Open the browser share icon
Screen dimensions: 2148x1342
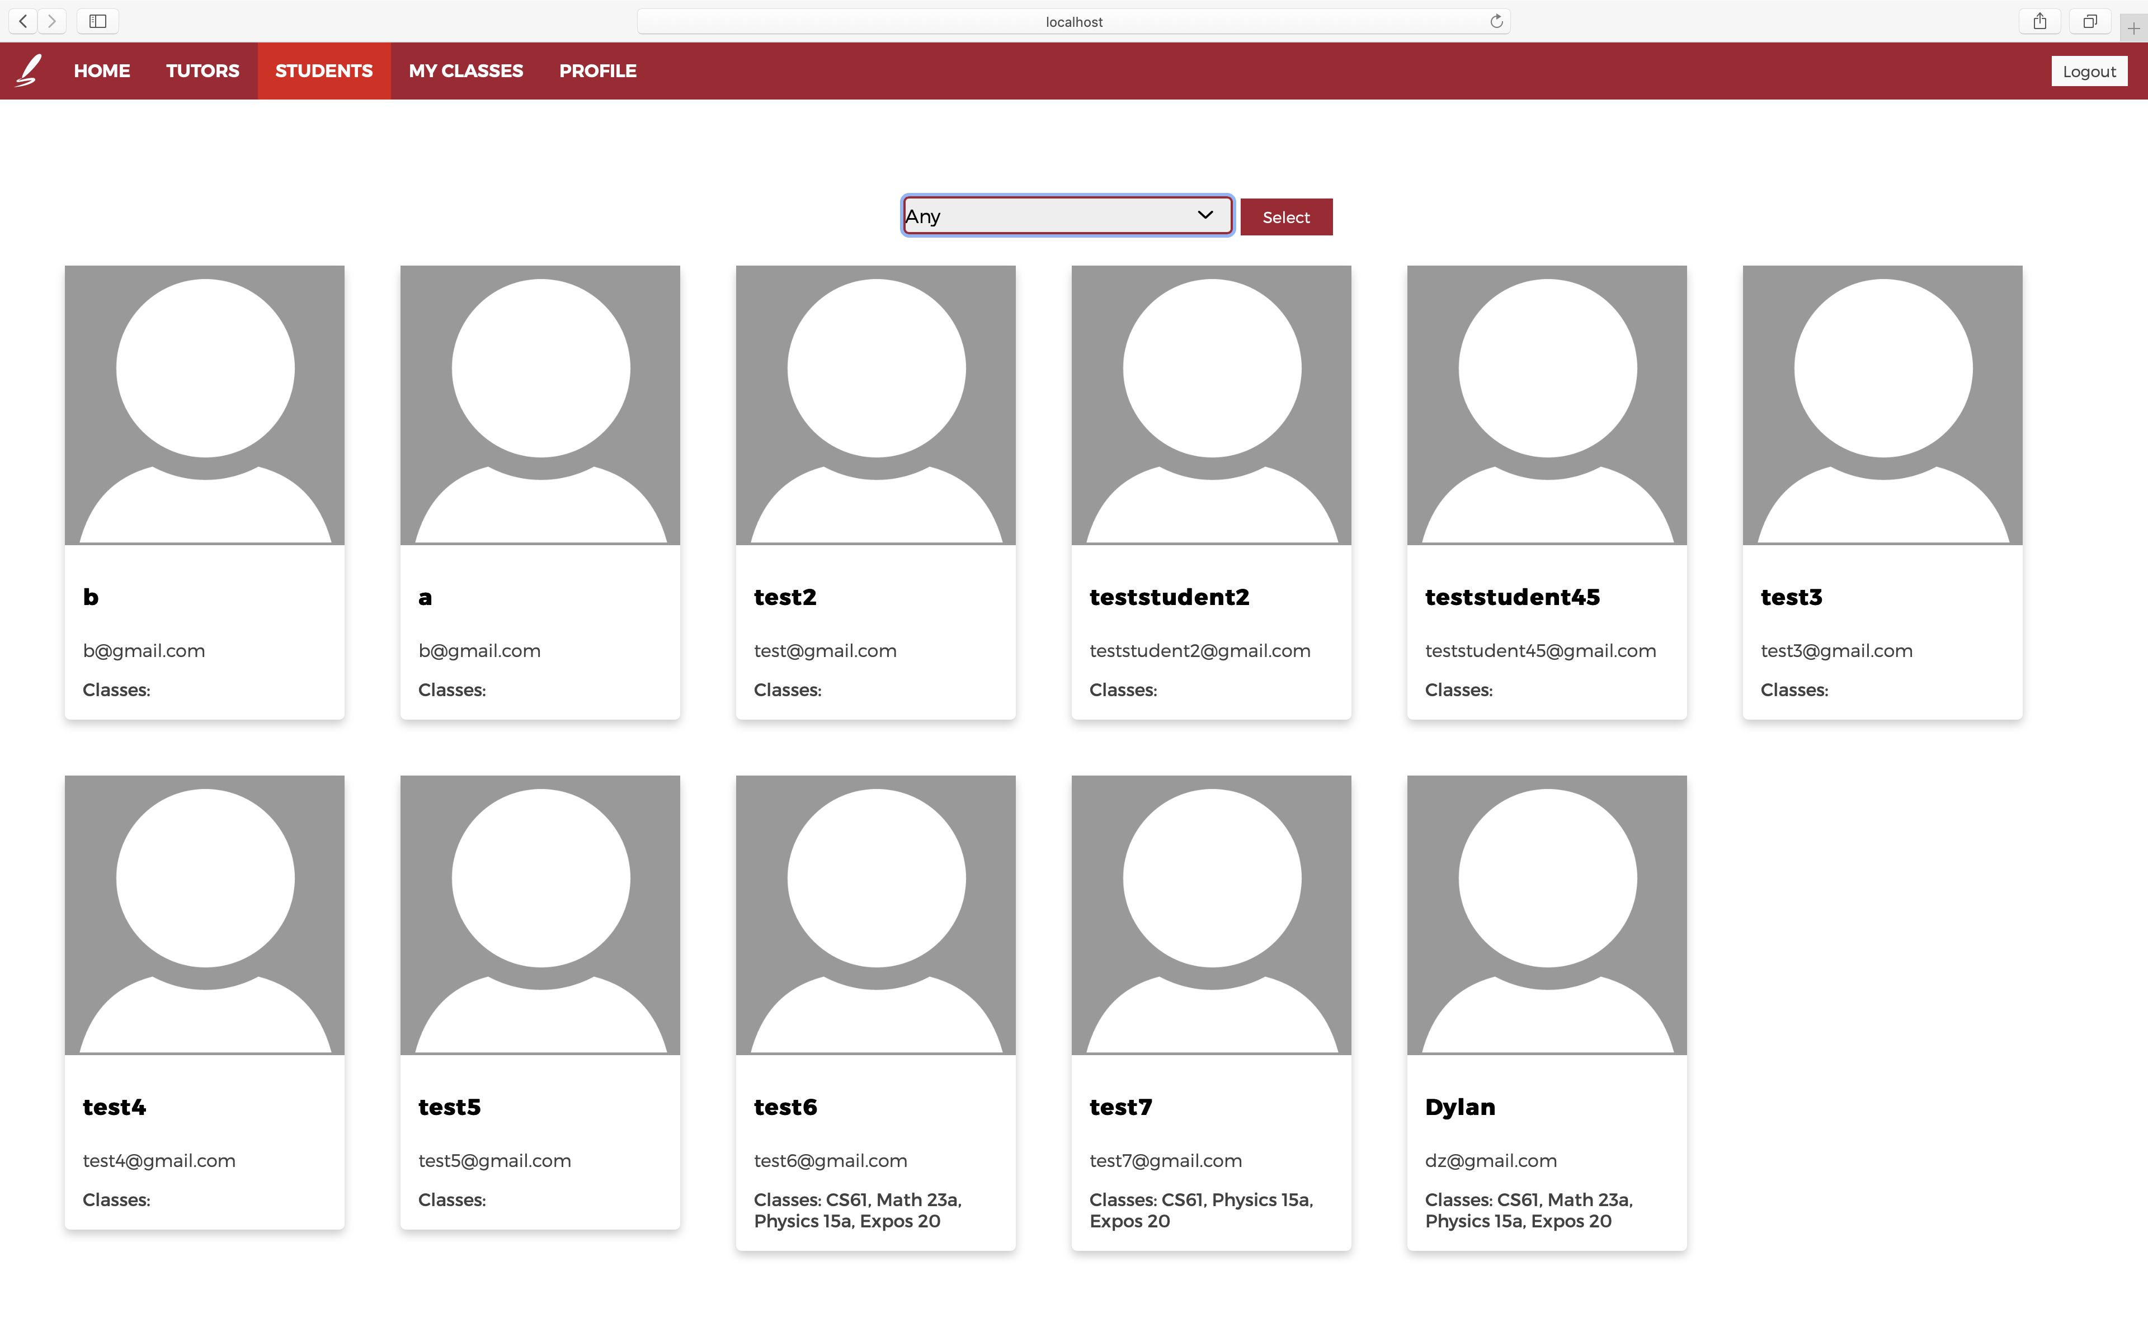point(2039,21)
